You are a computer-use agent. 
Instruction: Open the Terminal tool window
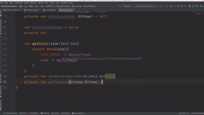pyautogui.click(x=45, y=113)
